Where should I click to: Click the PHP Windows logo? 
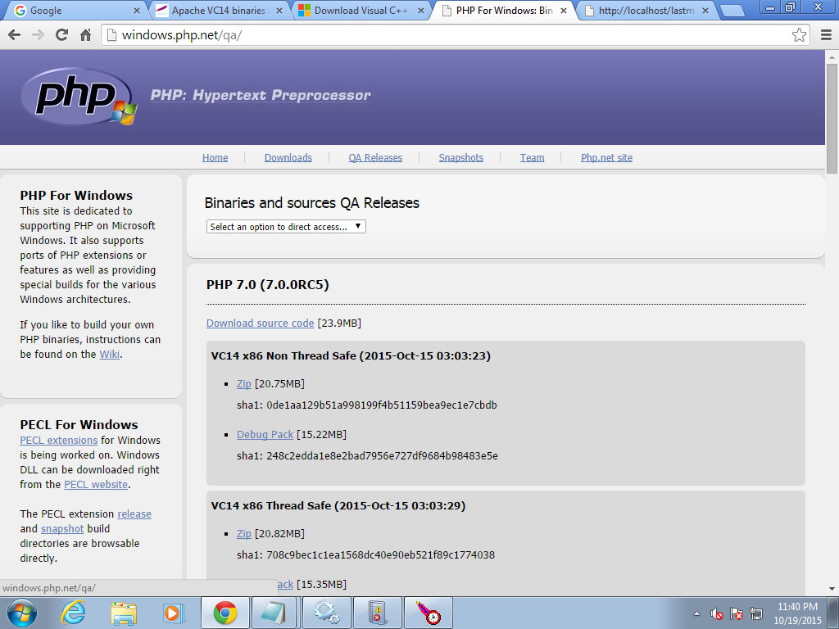pos(79,97)
